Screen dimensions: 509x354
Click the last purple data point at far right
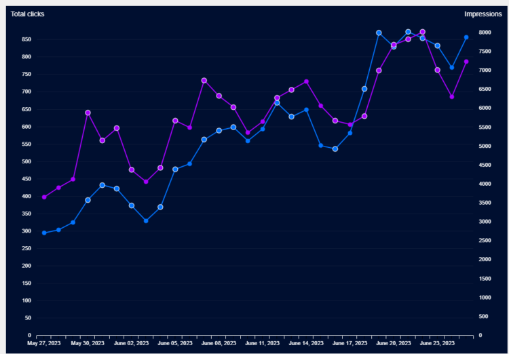(x=466, y=62)
